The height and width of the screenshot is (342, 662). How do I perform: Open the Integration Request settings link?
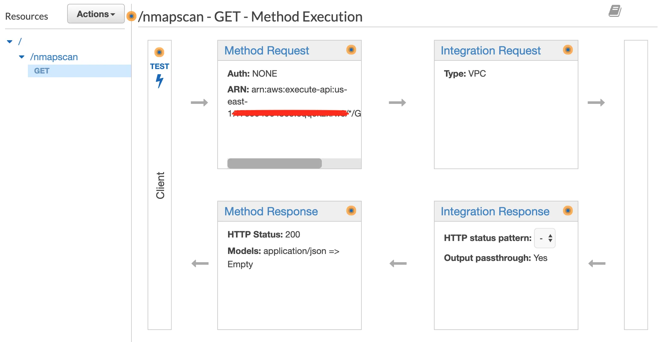490,51
